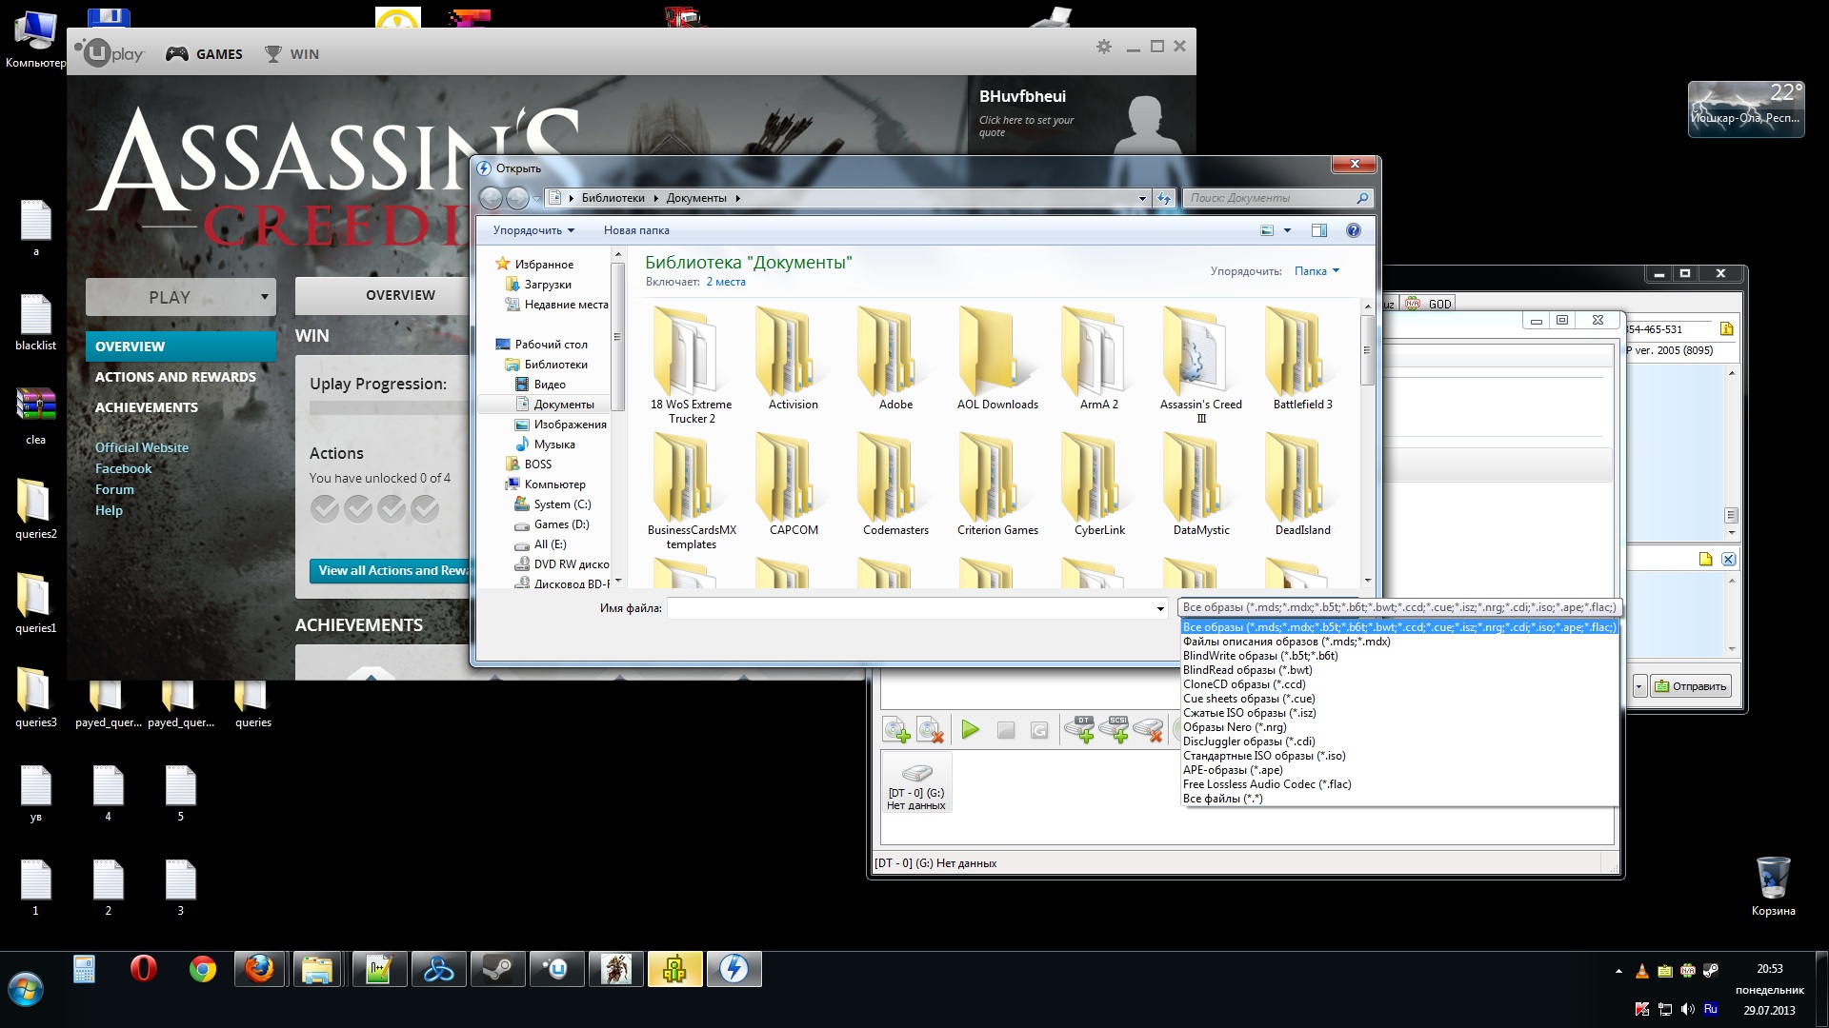This screenshot has width=1829, height=1028.
Task: Choose Все файлы (*.*) from filter list
Action: coord(1222,799)
